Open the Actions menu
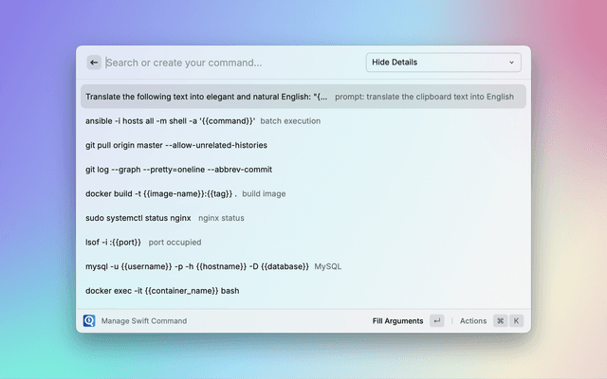Image resolution: width=607 pixels, height=379 pixels. click(473, 321)
